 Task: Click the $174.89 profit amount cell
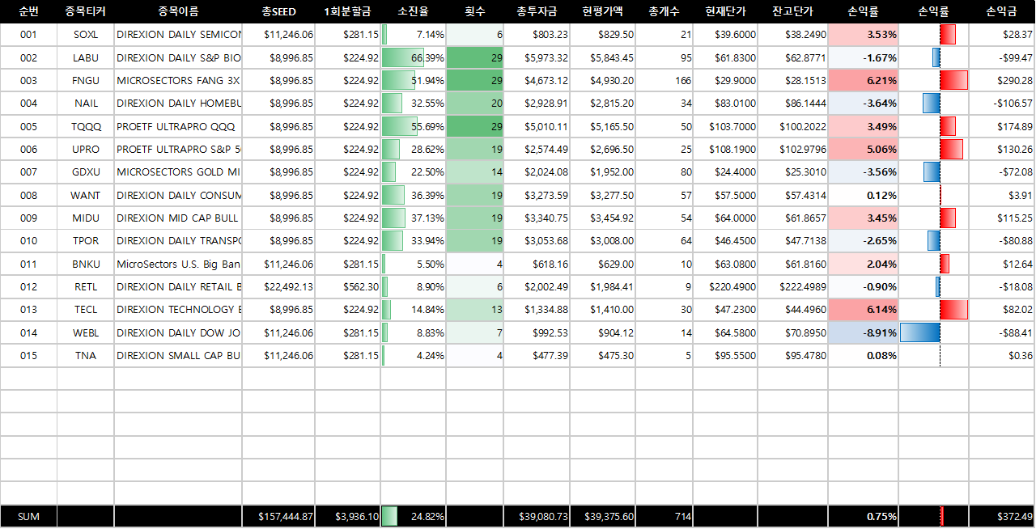pos(1002,126)
